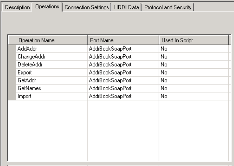
Task: Click the row selector beside Import
Action: click(11, 96)
